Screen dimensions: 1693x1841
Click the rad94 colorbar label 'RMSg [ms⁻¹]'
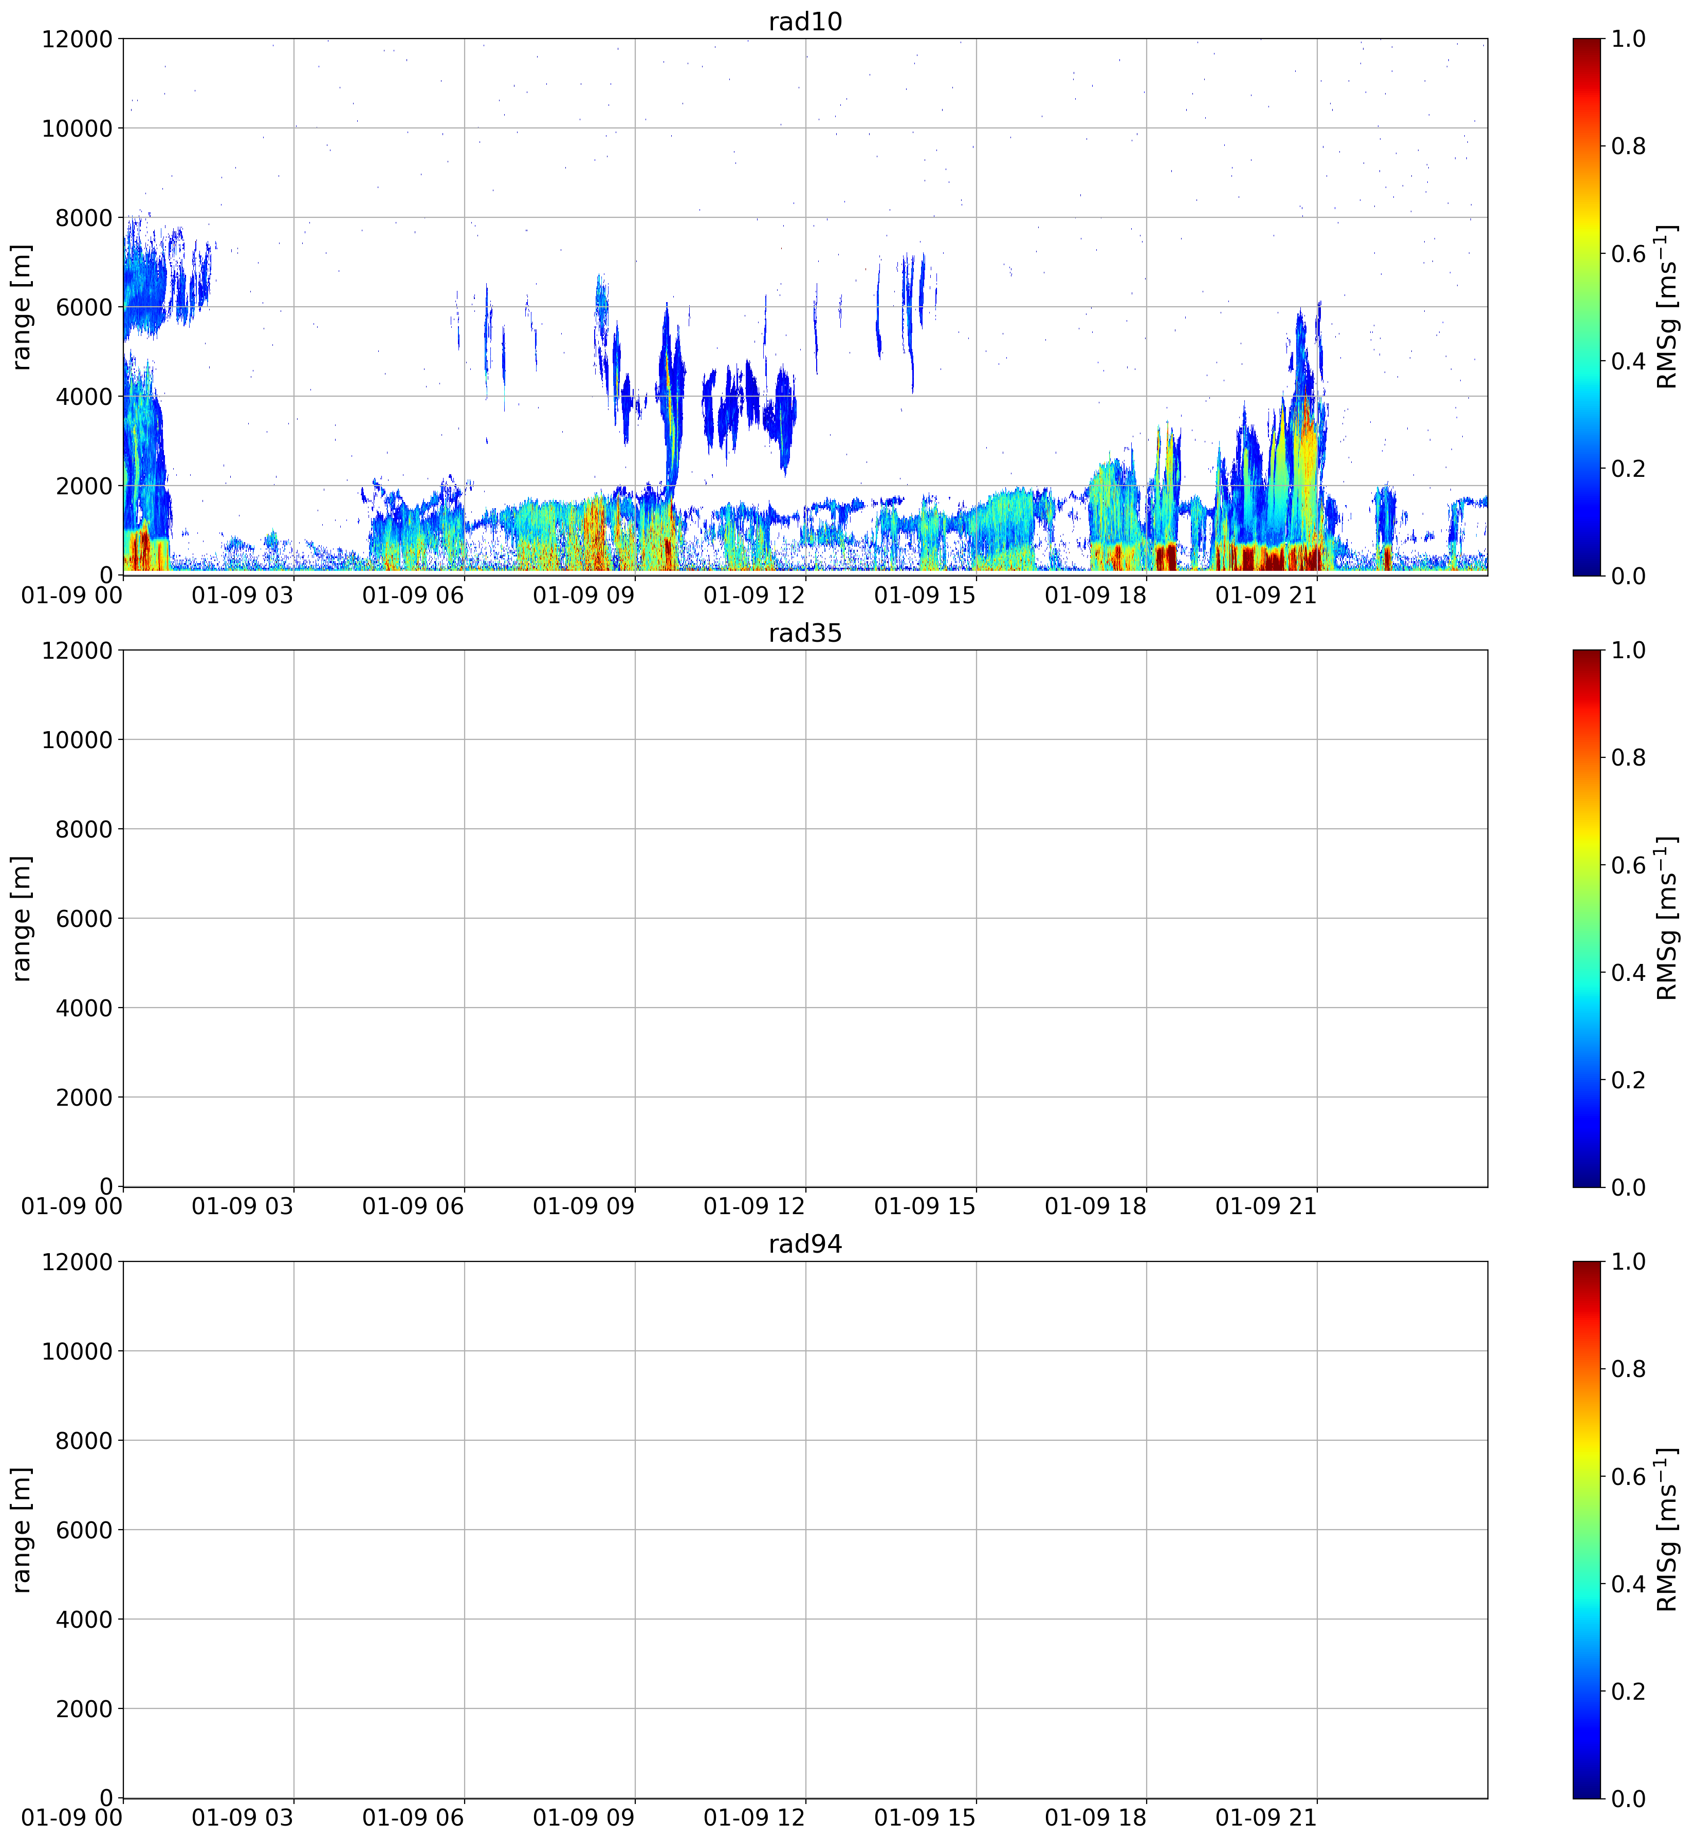[1666, 1530]
